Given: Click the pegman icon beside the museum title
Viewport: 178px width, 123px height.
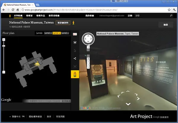Looking at the screenshot, I should [74, 23].
